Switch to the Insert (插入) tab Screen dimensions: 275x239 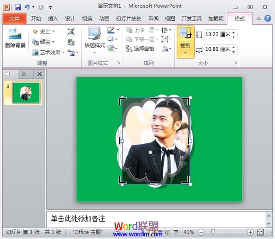coord(53,18)
